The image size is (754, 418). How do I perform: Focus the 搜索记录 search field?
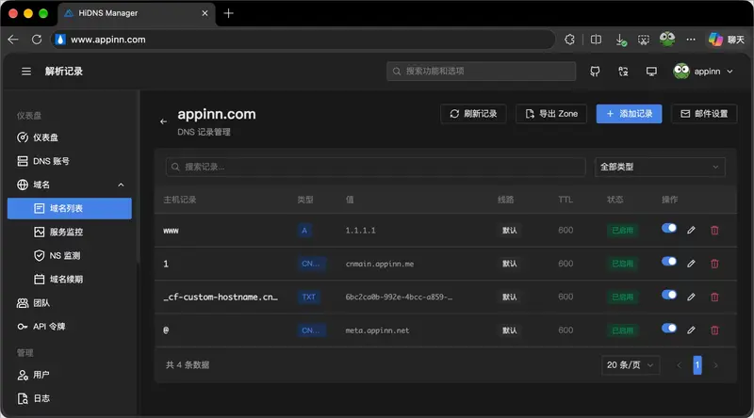point(375,167)
